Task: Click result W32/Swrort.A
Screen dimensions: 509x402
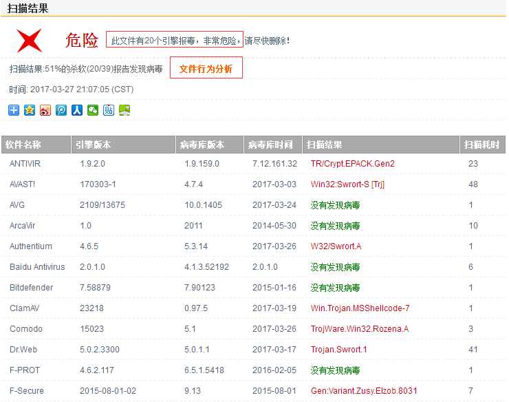Action: pyautogui.click(x=336, y=246)
